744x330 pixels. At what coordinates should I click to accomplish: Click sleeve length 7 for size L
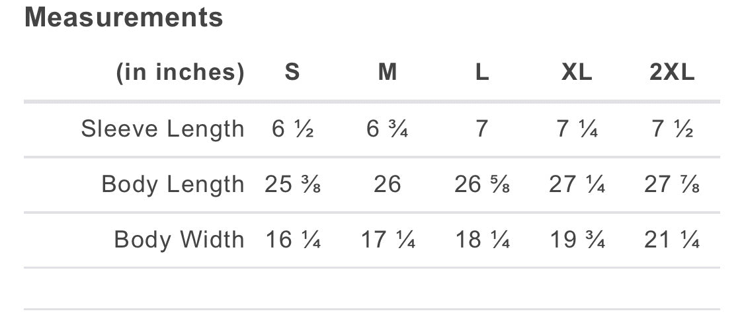tap(482, 129)
